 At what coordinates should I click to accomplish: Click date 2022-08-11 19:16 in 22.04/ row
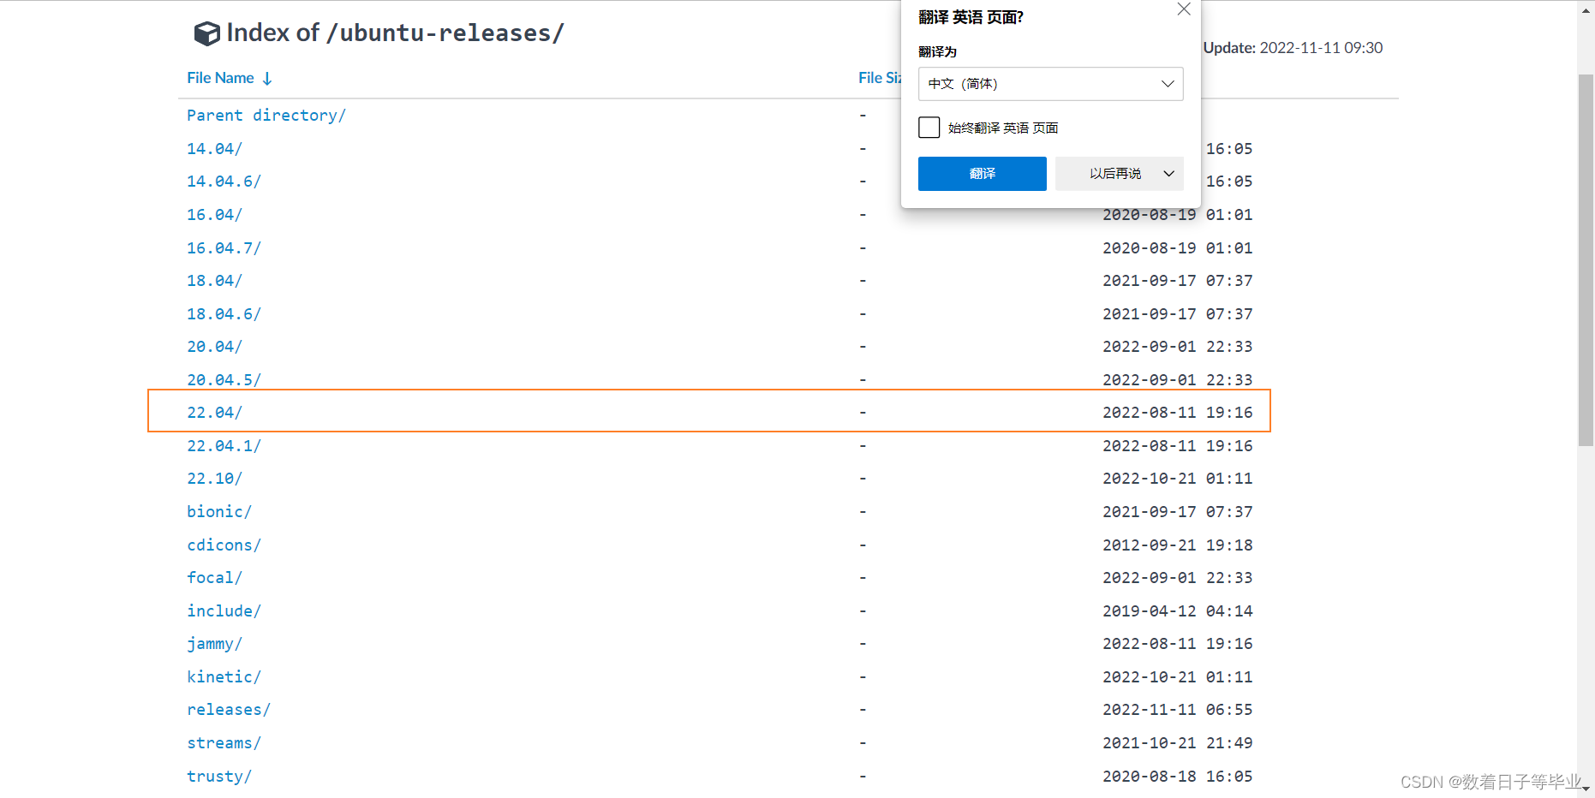1177,413
